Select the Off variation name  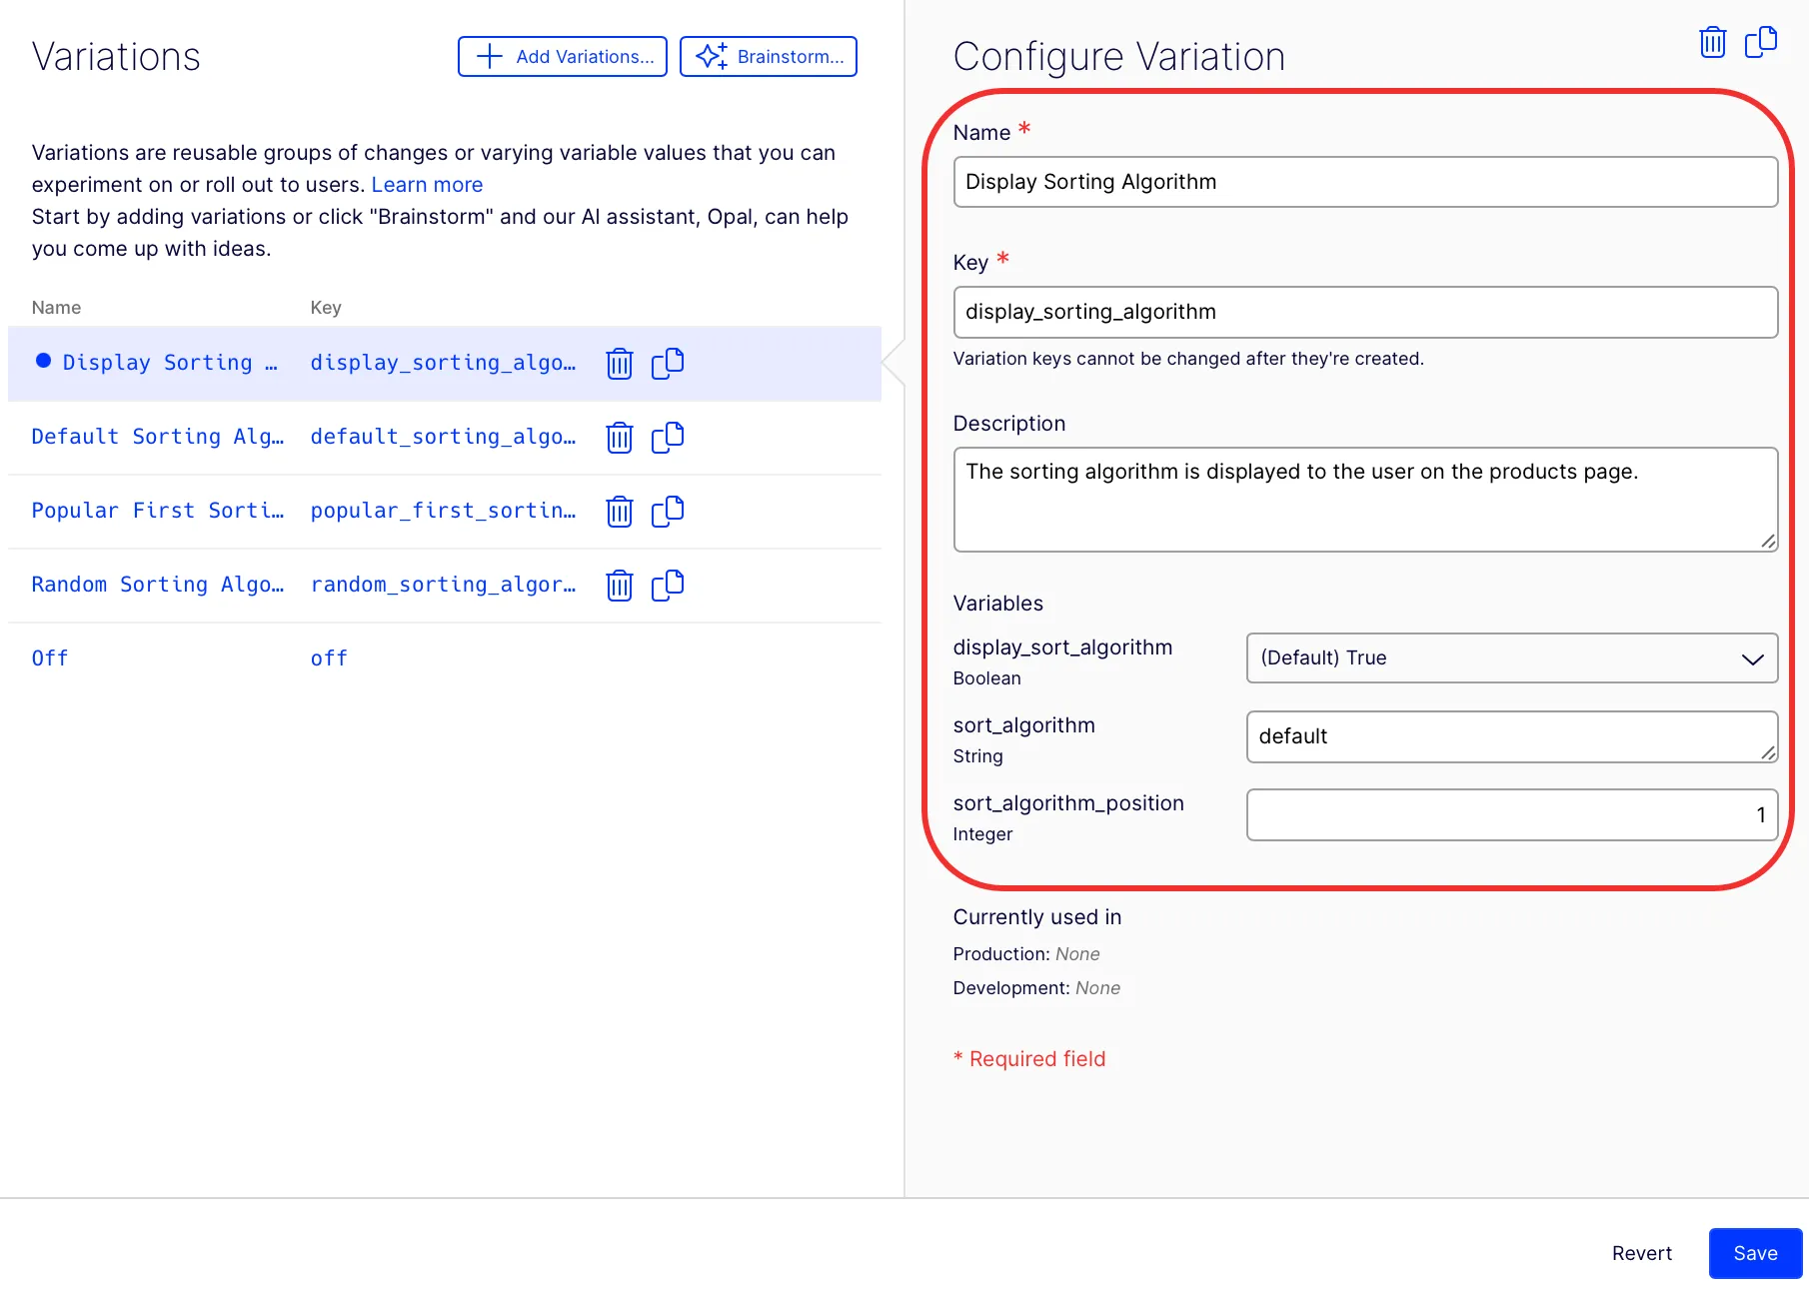[x=50, y=658]
